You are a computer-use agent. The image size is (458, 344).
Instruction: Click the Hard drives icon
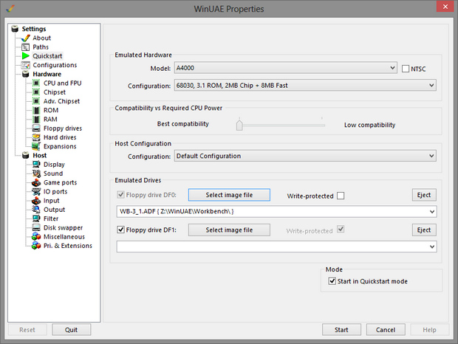[x=36, y=137]
